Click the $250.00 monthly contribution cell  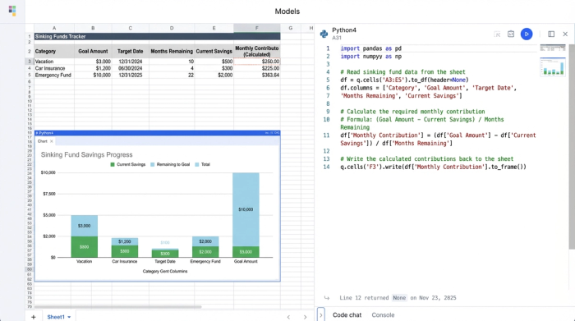[256, 62]
